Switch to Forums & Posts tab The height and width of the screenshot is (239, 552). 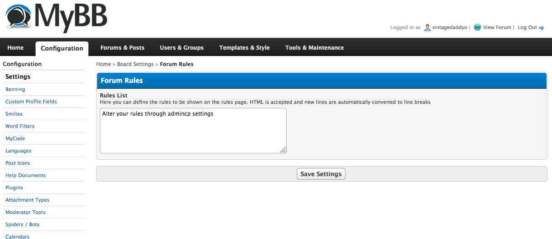(x=122, y=48)
